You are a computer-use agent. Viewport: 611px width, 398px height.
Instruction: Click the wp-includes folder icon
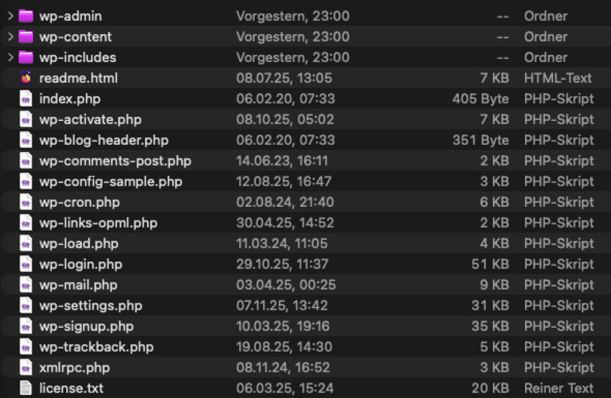pyautogui.click(x=25, y=57)
